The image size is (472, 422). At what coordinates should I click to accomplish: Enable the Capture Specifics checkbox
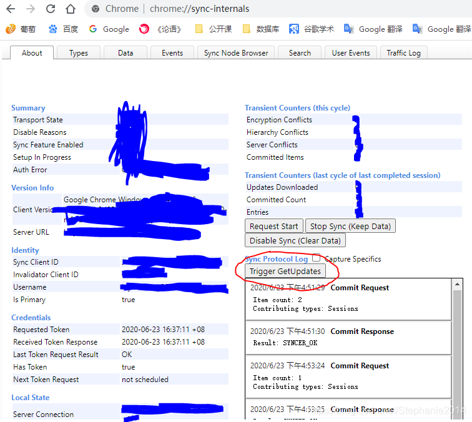pos(316,258)
